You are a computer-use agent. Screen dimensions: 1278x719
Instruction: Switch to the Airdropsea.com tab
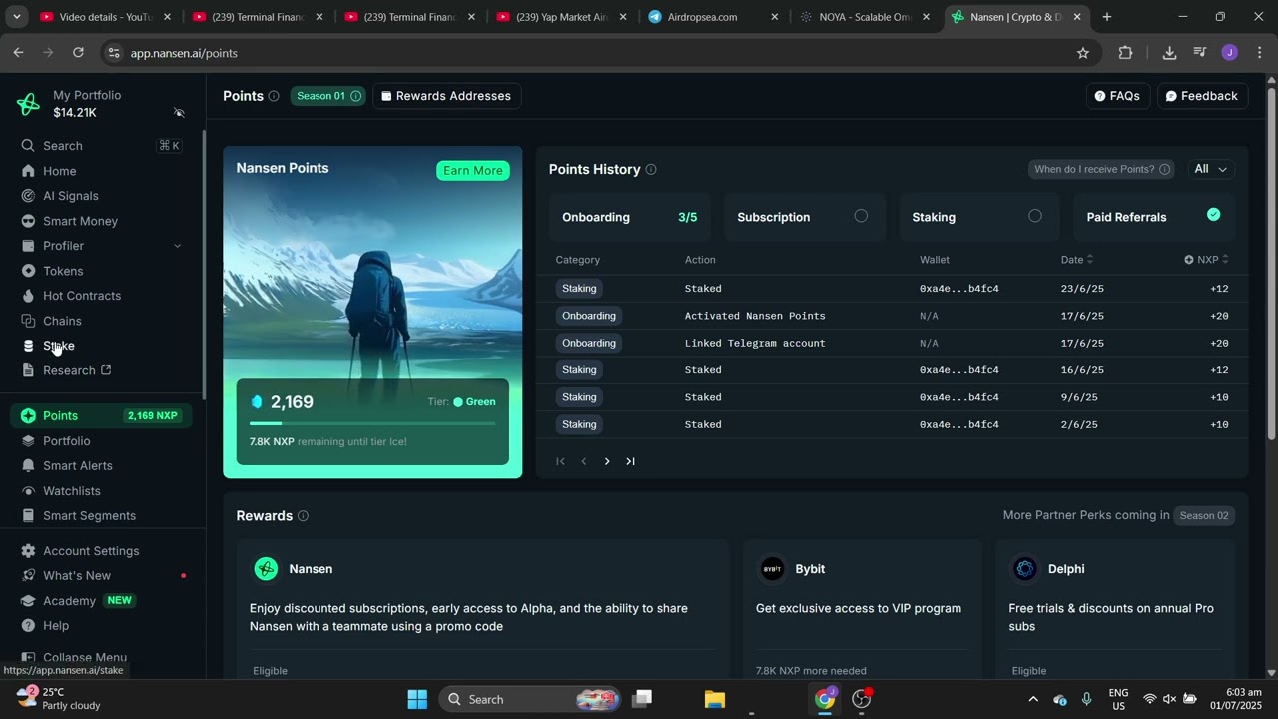point(713,17)
